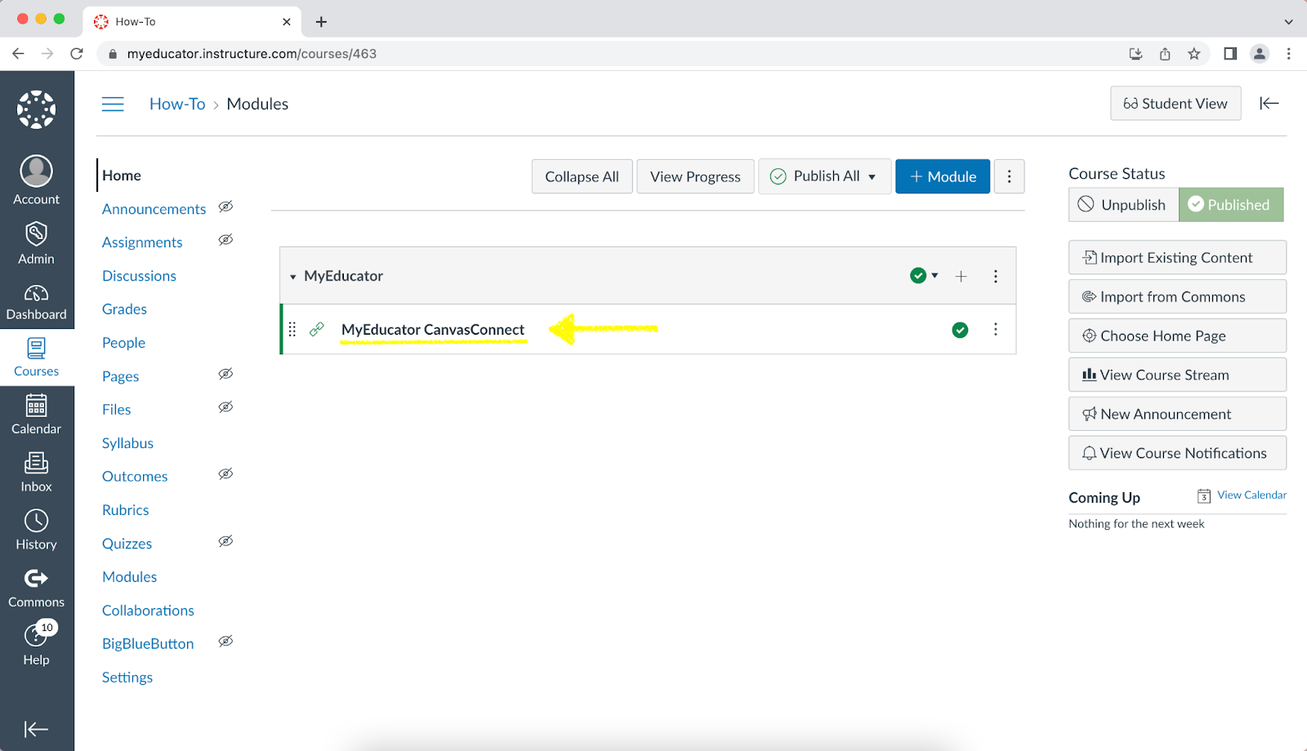Open Settings in course navigation
Screen dimensions: 1307x751
127,678
